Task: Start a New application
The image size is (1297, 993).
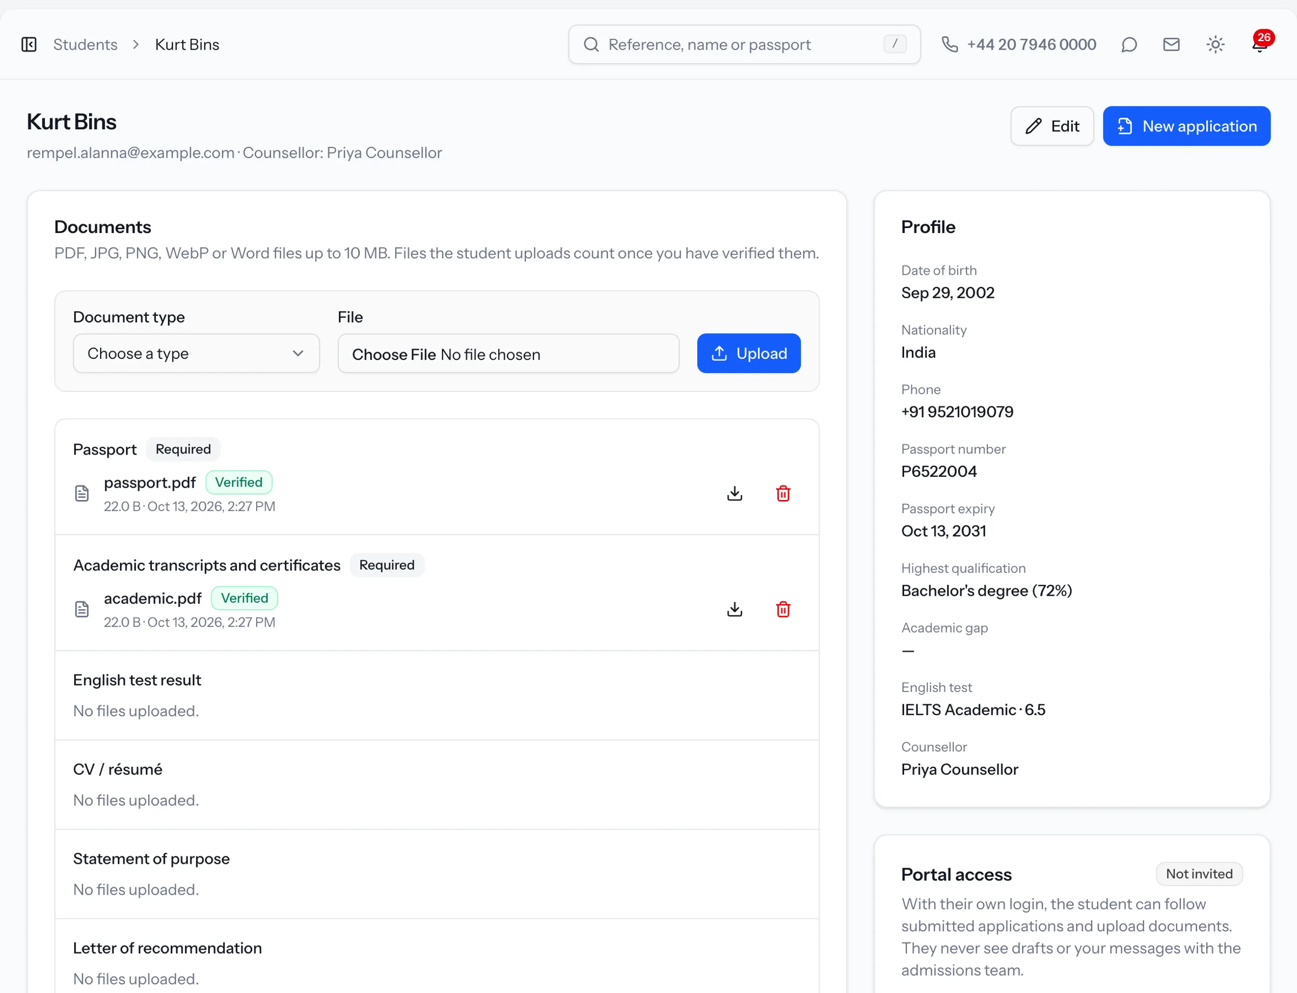Action: click(1187, 126)
